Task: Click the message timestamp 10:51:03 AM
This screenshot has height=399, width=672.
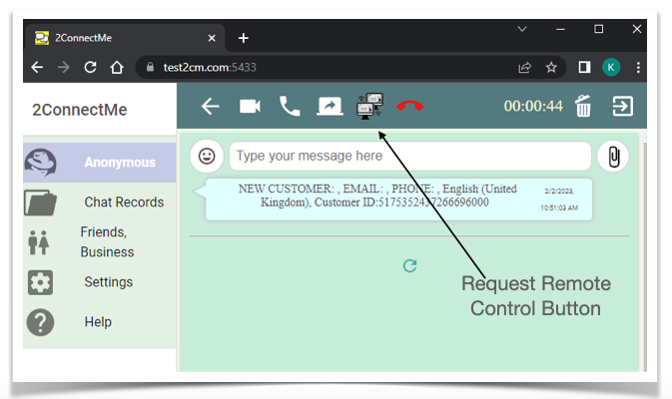Action: pos(559,208)
